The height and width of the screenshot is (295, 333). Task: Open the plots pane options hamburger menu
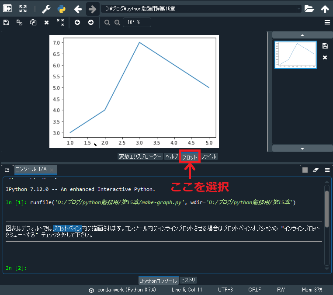coord(327,22)
